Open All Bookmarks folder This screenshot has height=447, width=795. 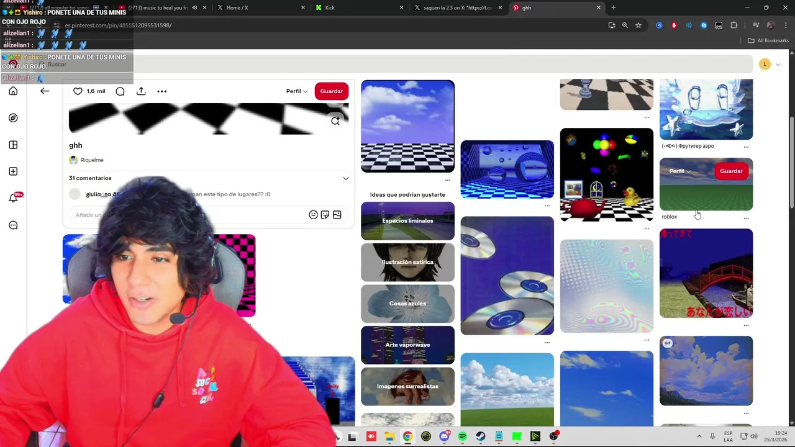[x=768, y=40]
